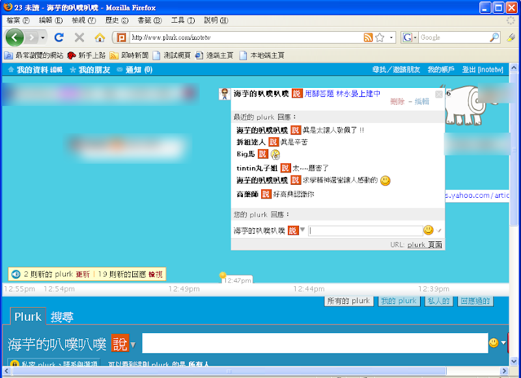Open the plurk 頁面 URL link

tap(425, 245)
